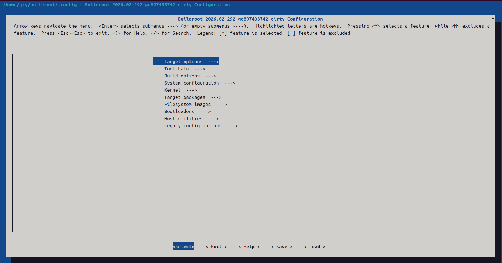Select the Target options menu entry
Screen dimensions: 502x263
tap(183, 62)
